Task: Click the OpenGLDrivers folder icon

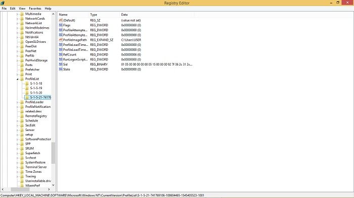Action: 22,42
